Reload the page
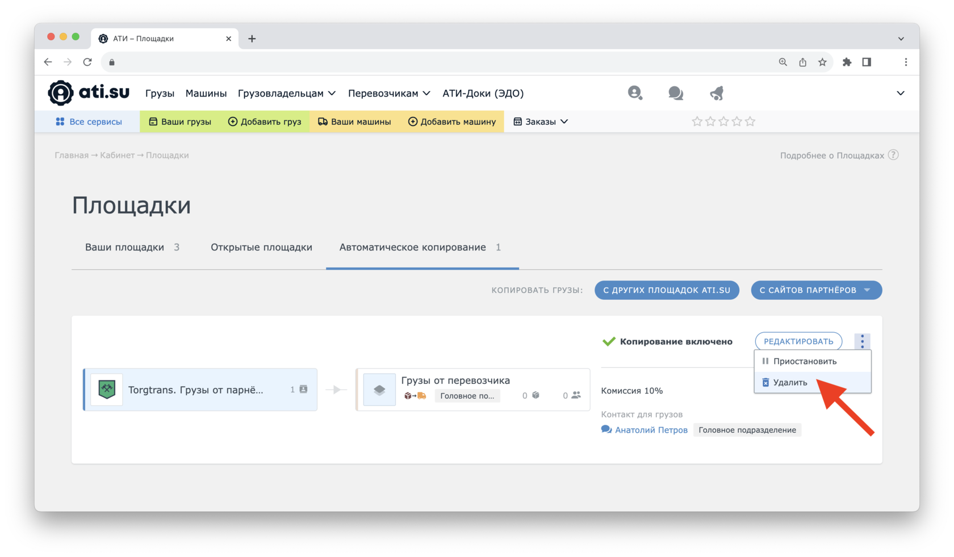The height and width of the screenshot is (557, 954). pyautogui.click(x=87, y=62)
